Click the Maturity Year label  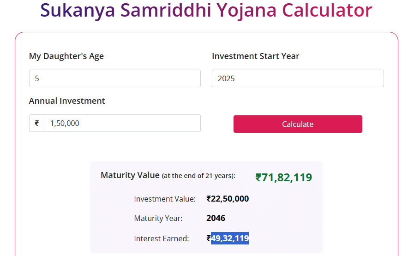[158, 219]
